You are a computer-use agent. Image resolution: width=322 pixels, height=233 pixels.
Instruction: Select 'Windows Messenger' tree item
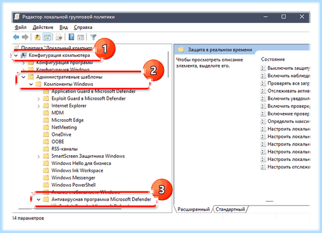[74, 178]
